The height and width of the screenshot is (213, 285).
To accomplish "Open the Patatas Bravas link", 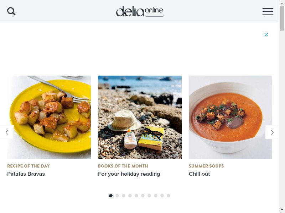I will click(x=26, y=174).
